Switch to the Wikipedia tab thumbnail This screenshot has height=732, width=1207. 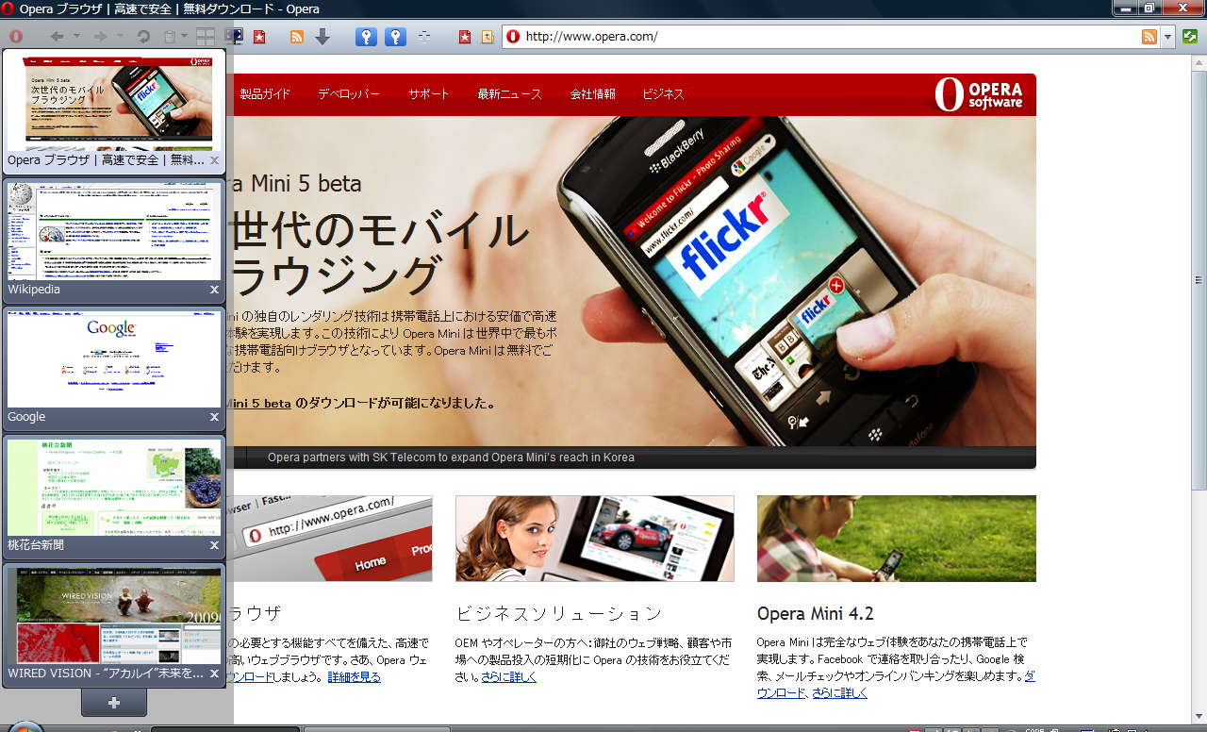[114, 240]
